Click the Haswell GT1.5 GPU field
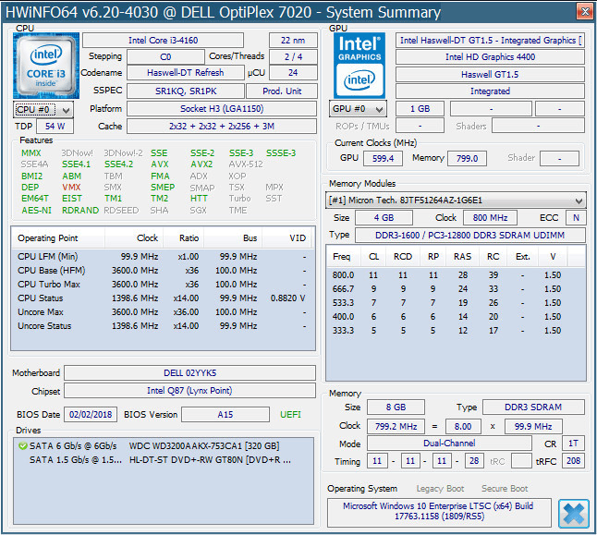Image resolution: width=597 pixels, height=535 pixels. (490, 75)
